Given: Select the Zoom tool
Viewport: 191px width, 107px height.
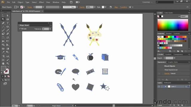Looking at the screenshot, I should tap(7, 63).
